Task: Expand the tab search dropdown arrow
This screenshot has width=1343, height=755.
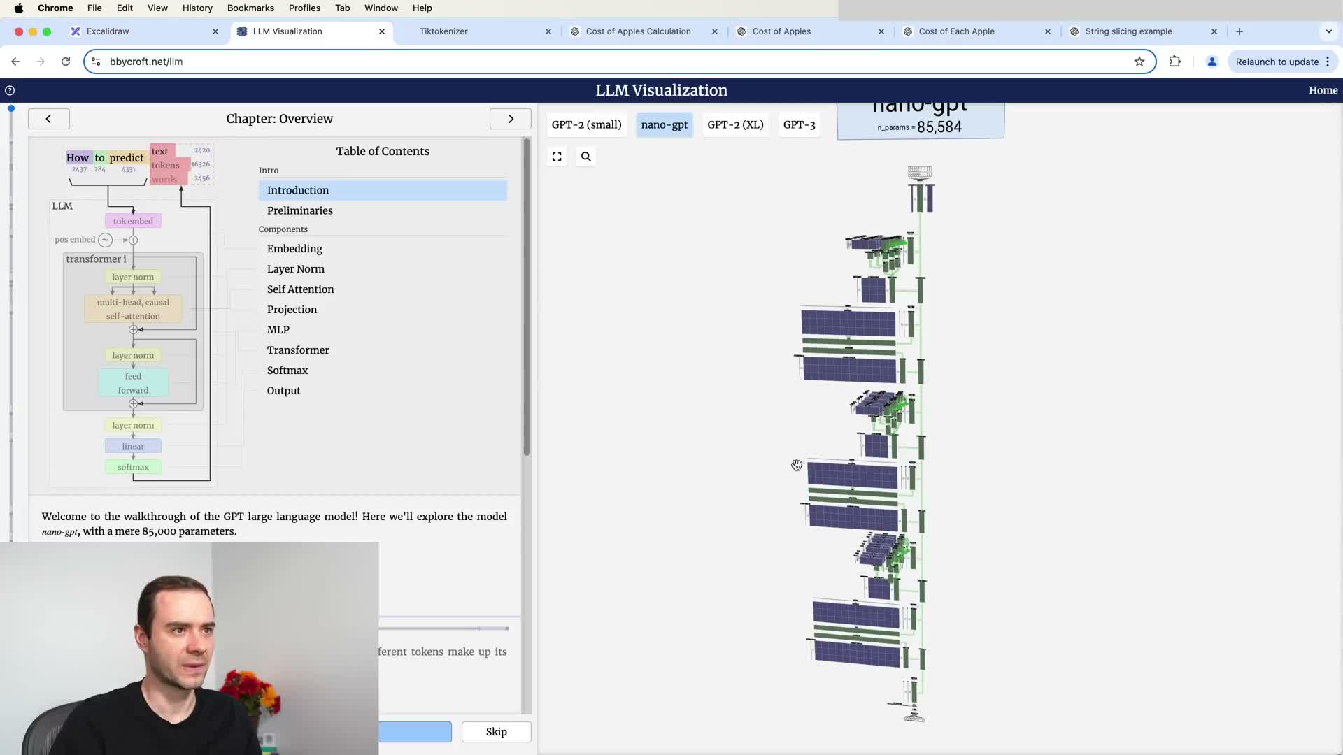Action: 1329,31
